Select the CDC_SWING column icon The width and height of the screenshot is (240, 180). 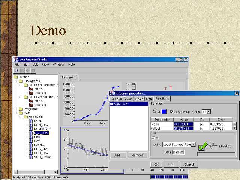31,157
